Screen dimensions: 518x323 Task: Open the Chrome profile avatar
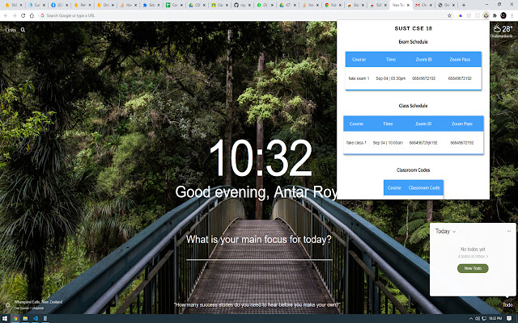503,15
